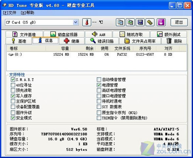193x158 pixels.
Task: Open the options tools icon
Action: [150, 22]
